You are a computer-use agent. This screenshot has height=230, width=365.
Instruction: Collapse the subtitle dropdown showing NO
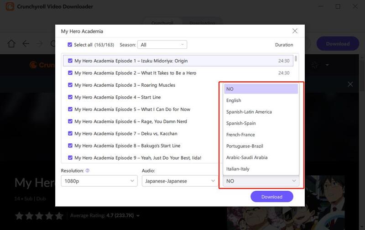(x=261, y=181)
